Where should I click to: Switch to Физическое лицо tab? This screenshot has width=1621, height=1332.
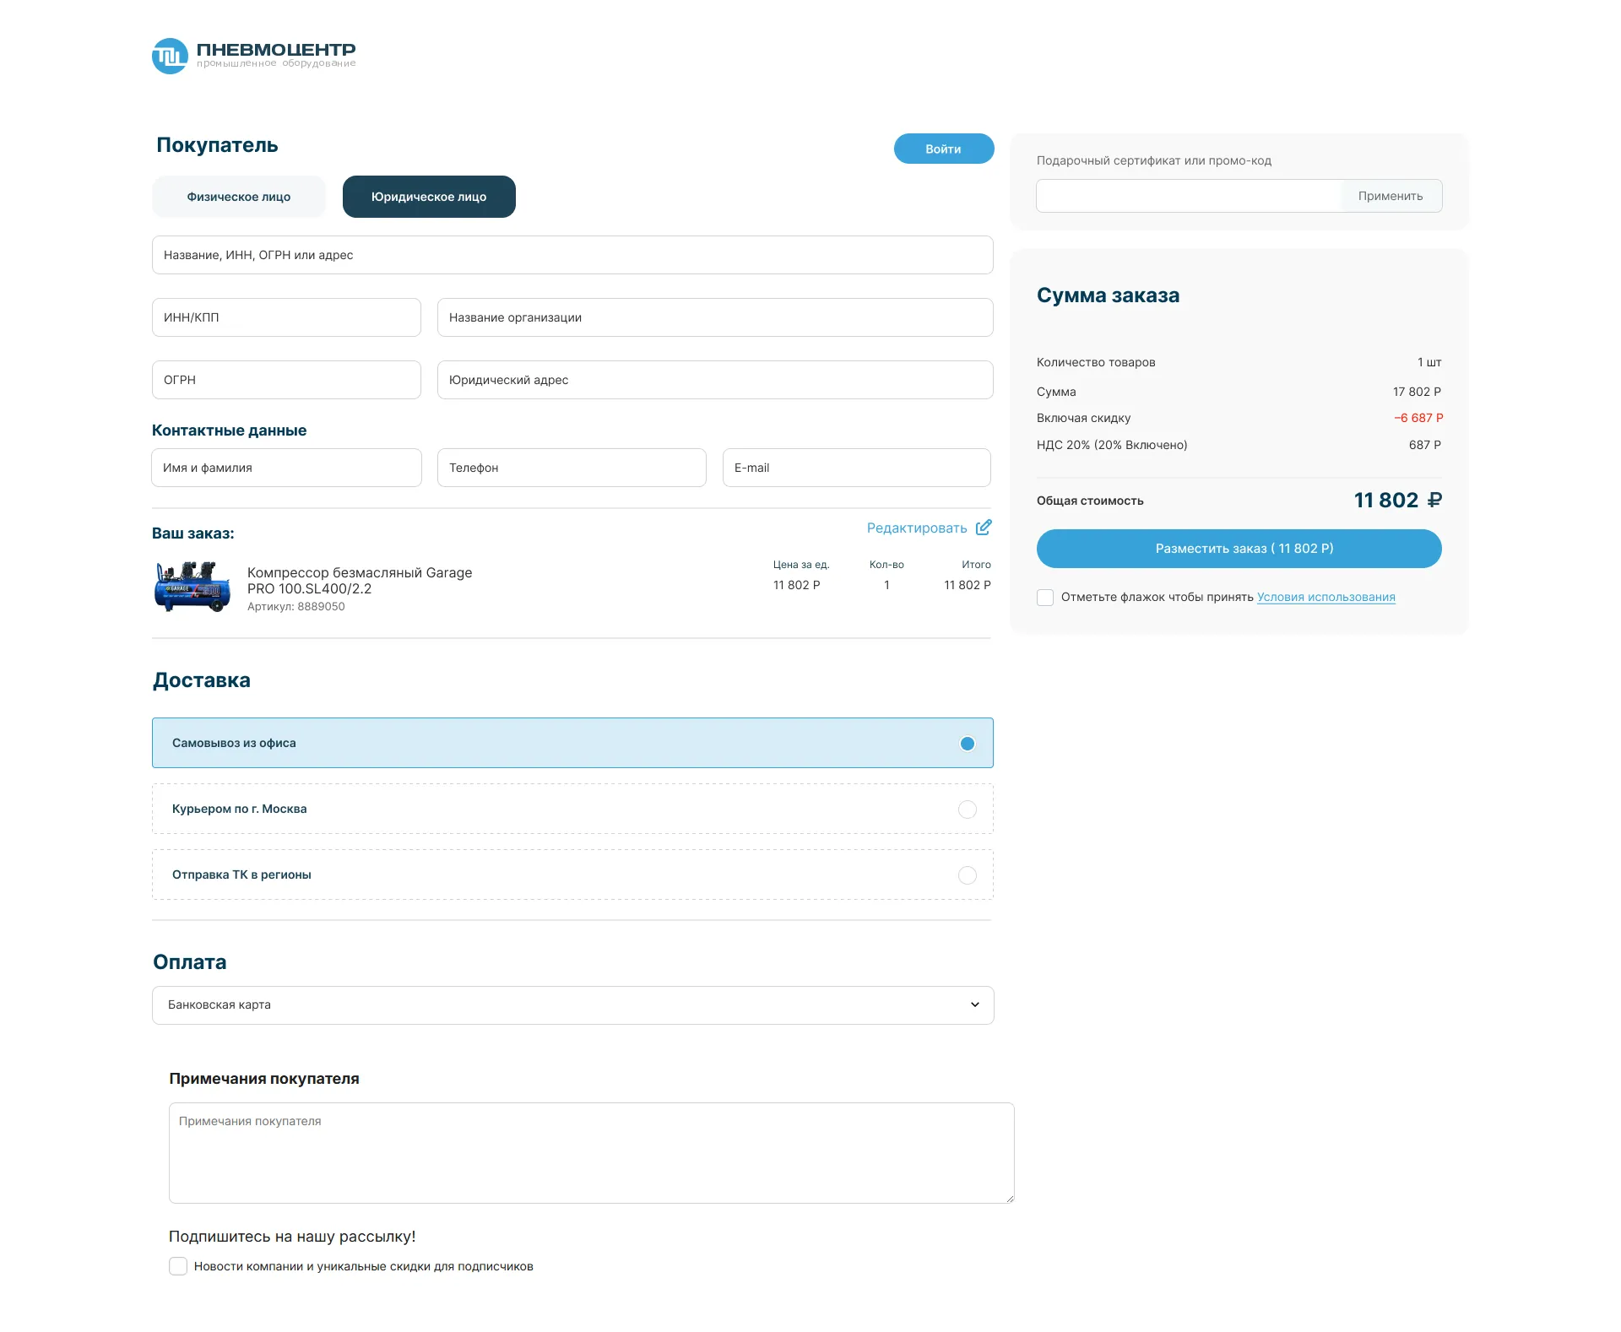(239, 197)
